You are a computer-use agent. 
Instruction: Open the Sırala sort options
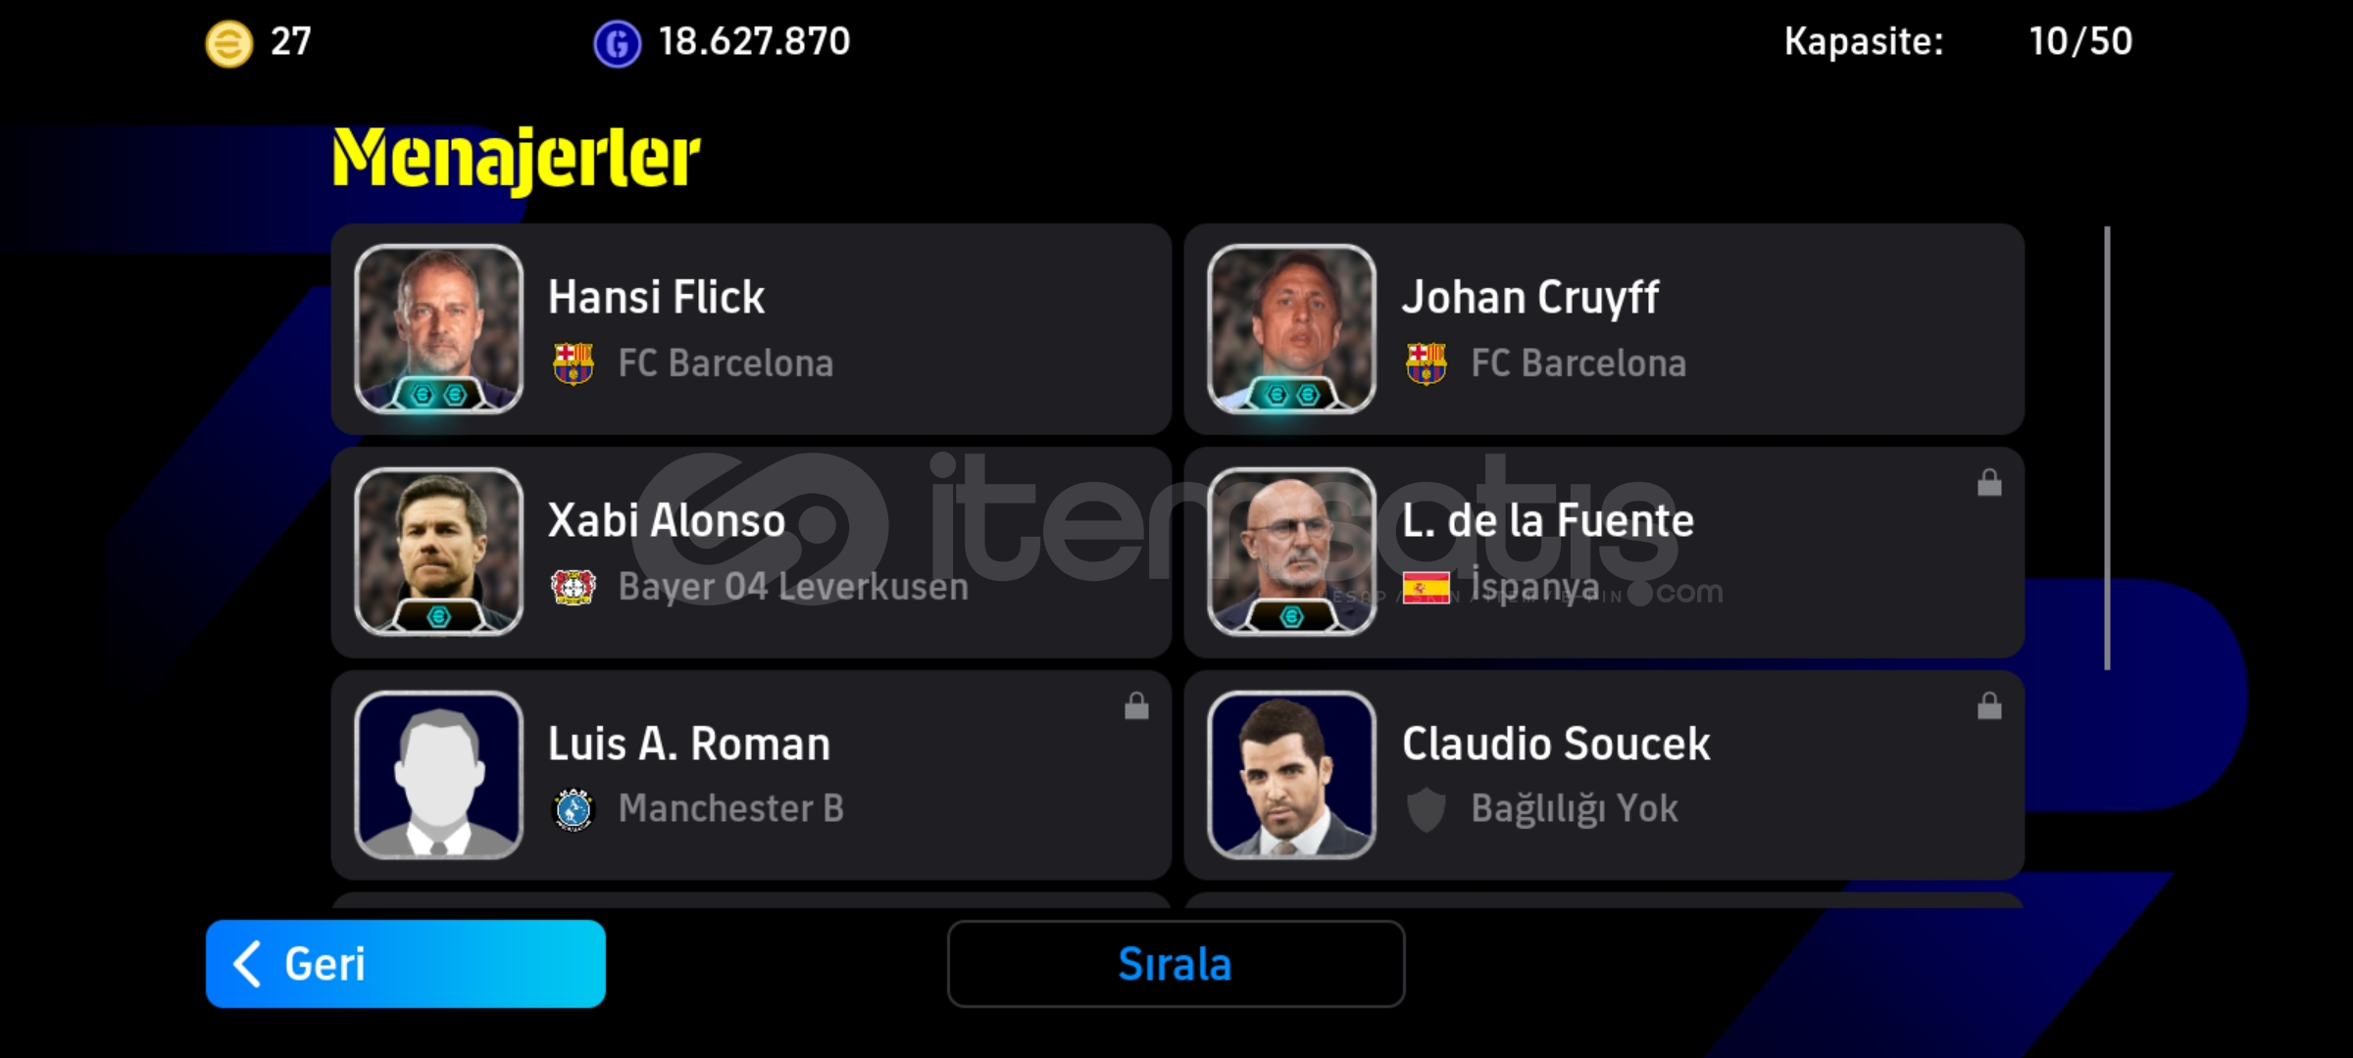pos(1176,964)
